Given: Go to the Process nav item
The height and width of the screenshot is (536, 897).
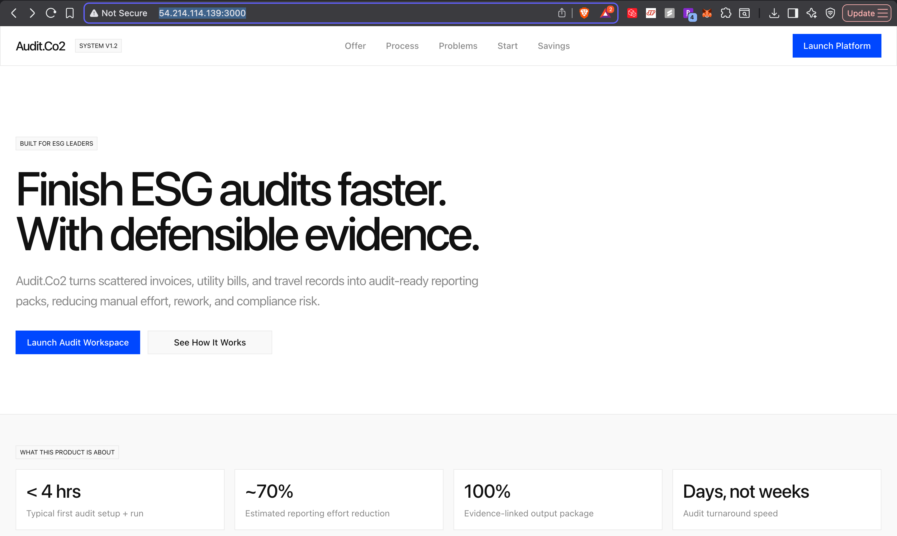Looking at the screenshot, I should point(402,46).
